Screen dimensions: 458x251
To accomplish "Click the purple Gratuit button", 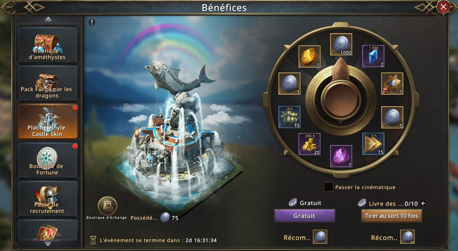I will 304,216.
